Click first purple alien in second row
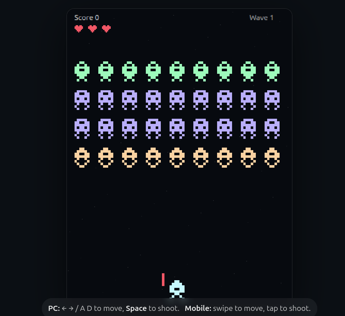 [82, 100]
